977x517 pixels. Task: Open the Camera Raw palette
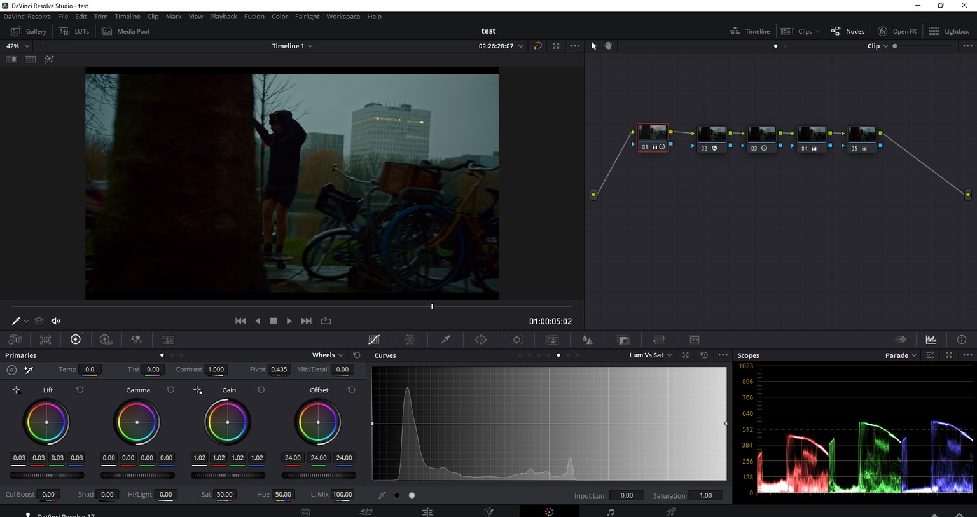pos(15,340)
